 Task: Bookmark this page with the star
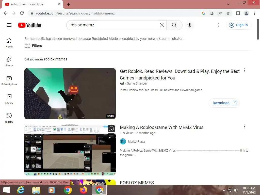(228, 13)
